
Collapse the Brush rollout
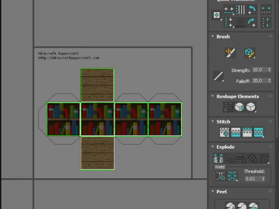tap(213, 37)
